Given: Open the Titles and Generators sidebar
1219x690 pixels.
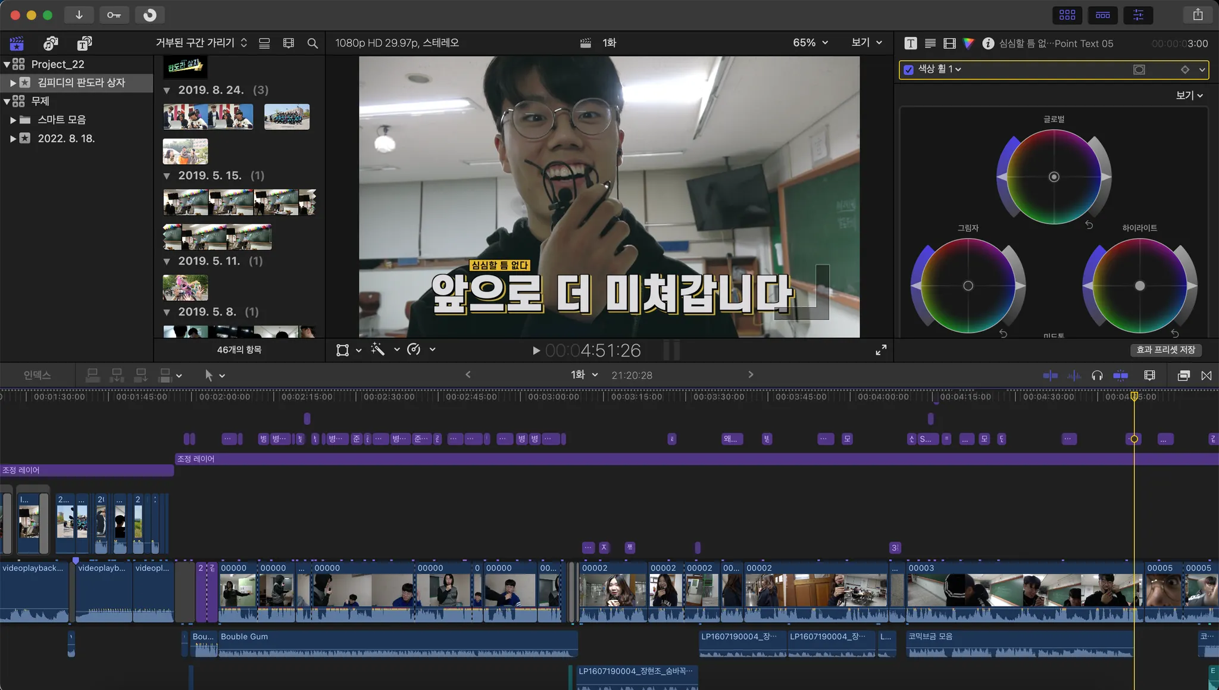Looking at the screenshot, I should coord(85,43).
